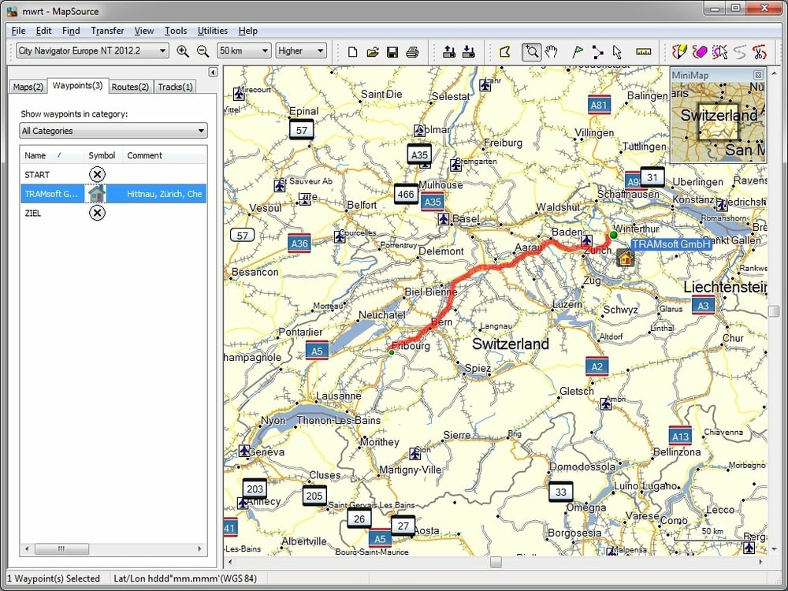Select the Hand pan tool

click(x=551, y=51)
